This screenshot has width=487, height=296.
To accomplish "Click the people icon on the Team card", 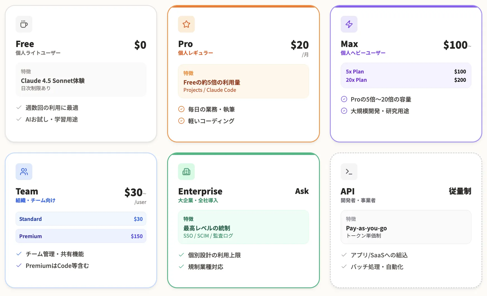I will 24,172.
